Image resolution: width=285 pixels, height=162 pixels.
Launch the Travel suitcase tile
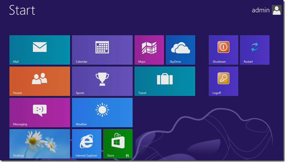(x=165, y=81)
